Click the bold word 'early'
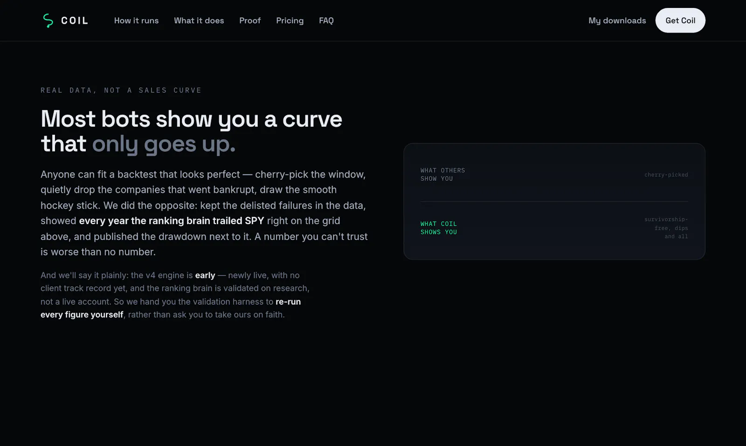746x446 pixels. click(205, 275)
